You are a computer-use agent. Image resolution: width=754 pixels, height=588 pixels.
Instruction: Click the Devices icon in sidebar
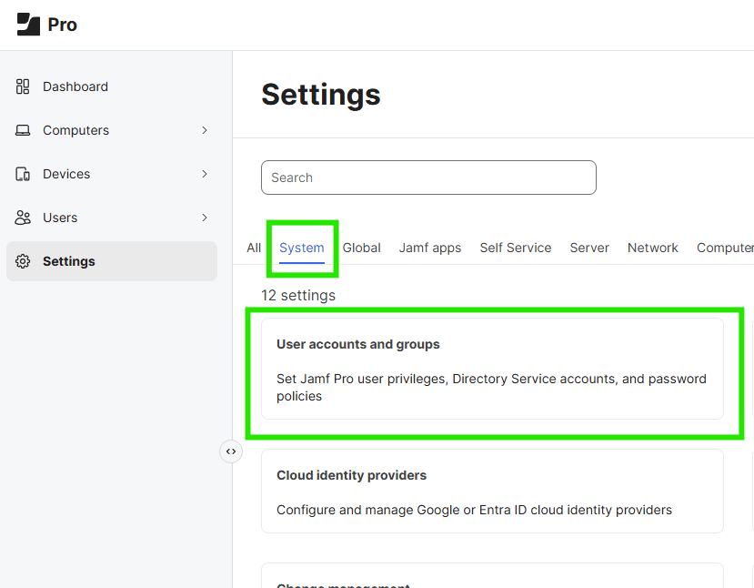23,174
